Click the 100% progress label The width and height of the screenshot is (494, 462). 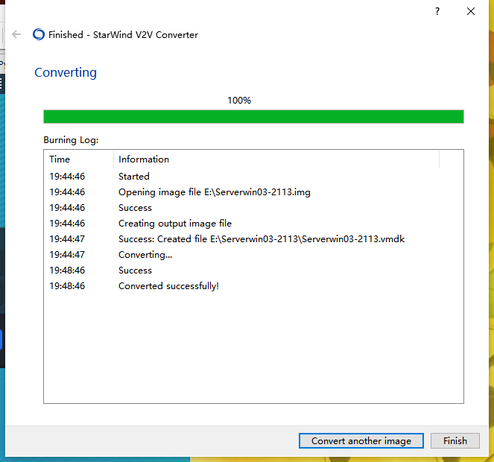coord(239,101)
